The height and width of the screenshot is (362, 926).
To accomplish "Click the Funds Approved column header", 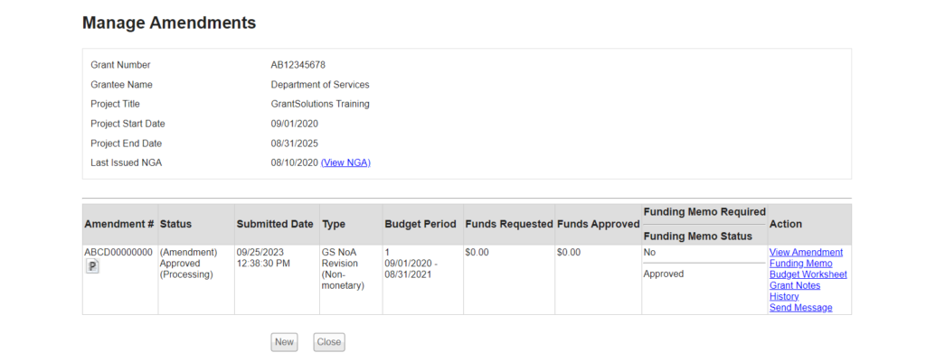I will [598, 224].
